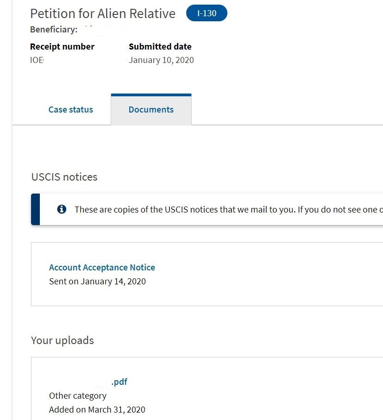Select the Documents tab
Image resolution: width=383 pixels, height=420 pixels.
(151, 110)
